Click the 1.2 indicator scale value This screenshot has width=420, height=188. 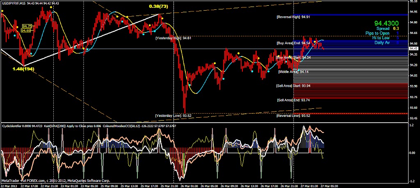[411, 125]
